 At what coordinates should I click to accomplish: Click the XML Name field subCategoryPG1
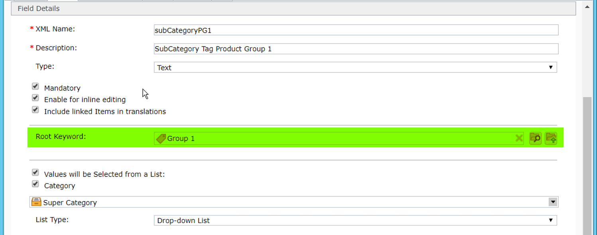[x=356, y=30]
